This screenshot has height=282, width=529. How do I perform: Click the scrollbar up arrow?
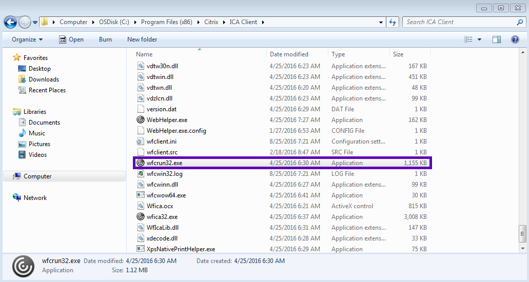pyautogui.click(x=523, y=53)
